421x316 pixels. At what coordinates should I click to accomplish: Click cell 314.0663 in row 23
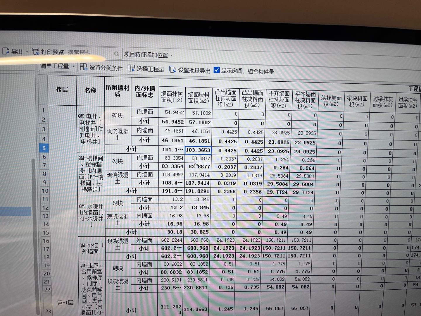point(196,309)
